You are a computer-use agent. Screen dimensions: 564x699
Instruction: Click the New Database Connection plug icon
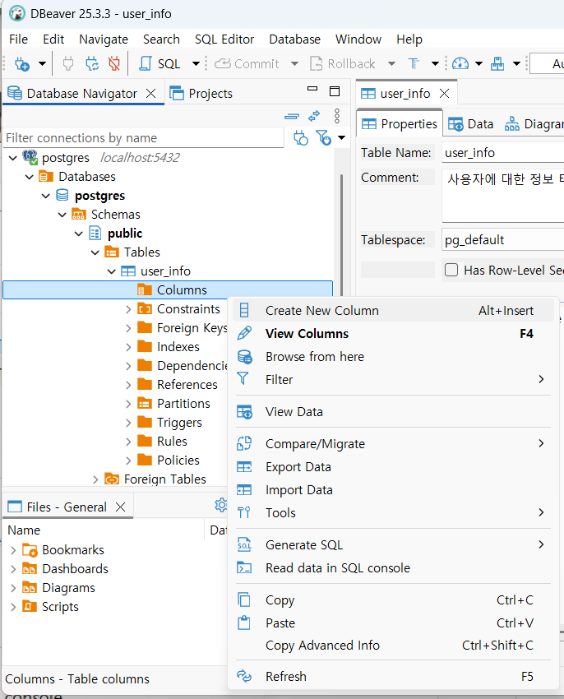22,64
